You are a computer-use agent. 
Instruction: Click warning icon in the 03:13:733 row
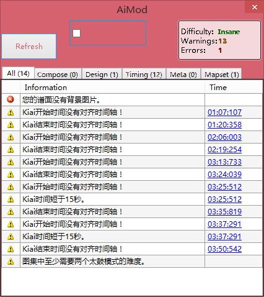[11, 162]
